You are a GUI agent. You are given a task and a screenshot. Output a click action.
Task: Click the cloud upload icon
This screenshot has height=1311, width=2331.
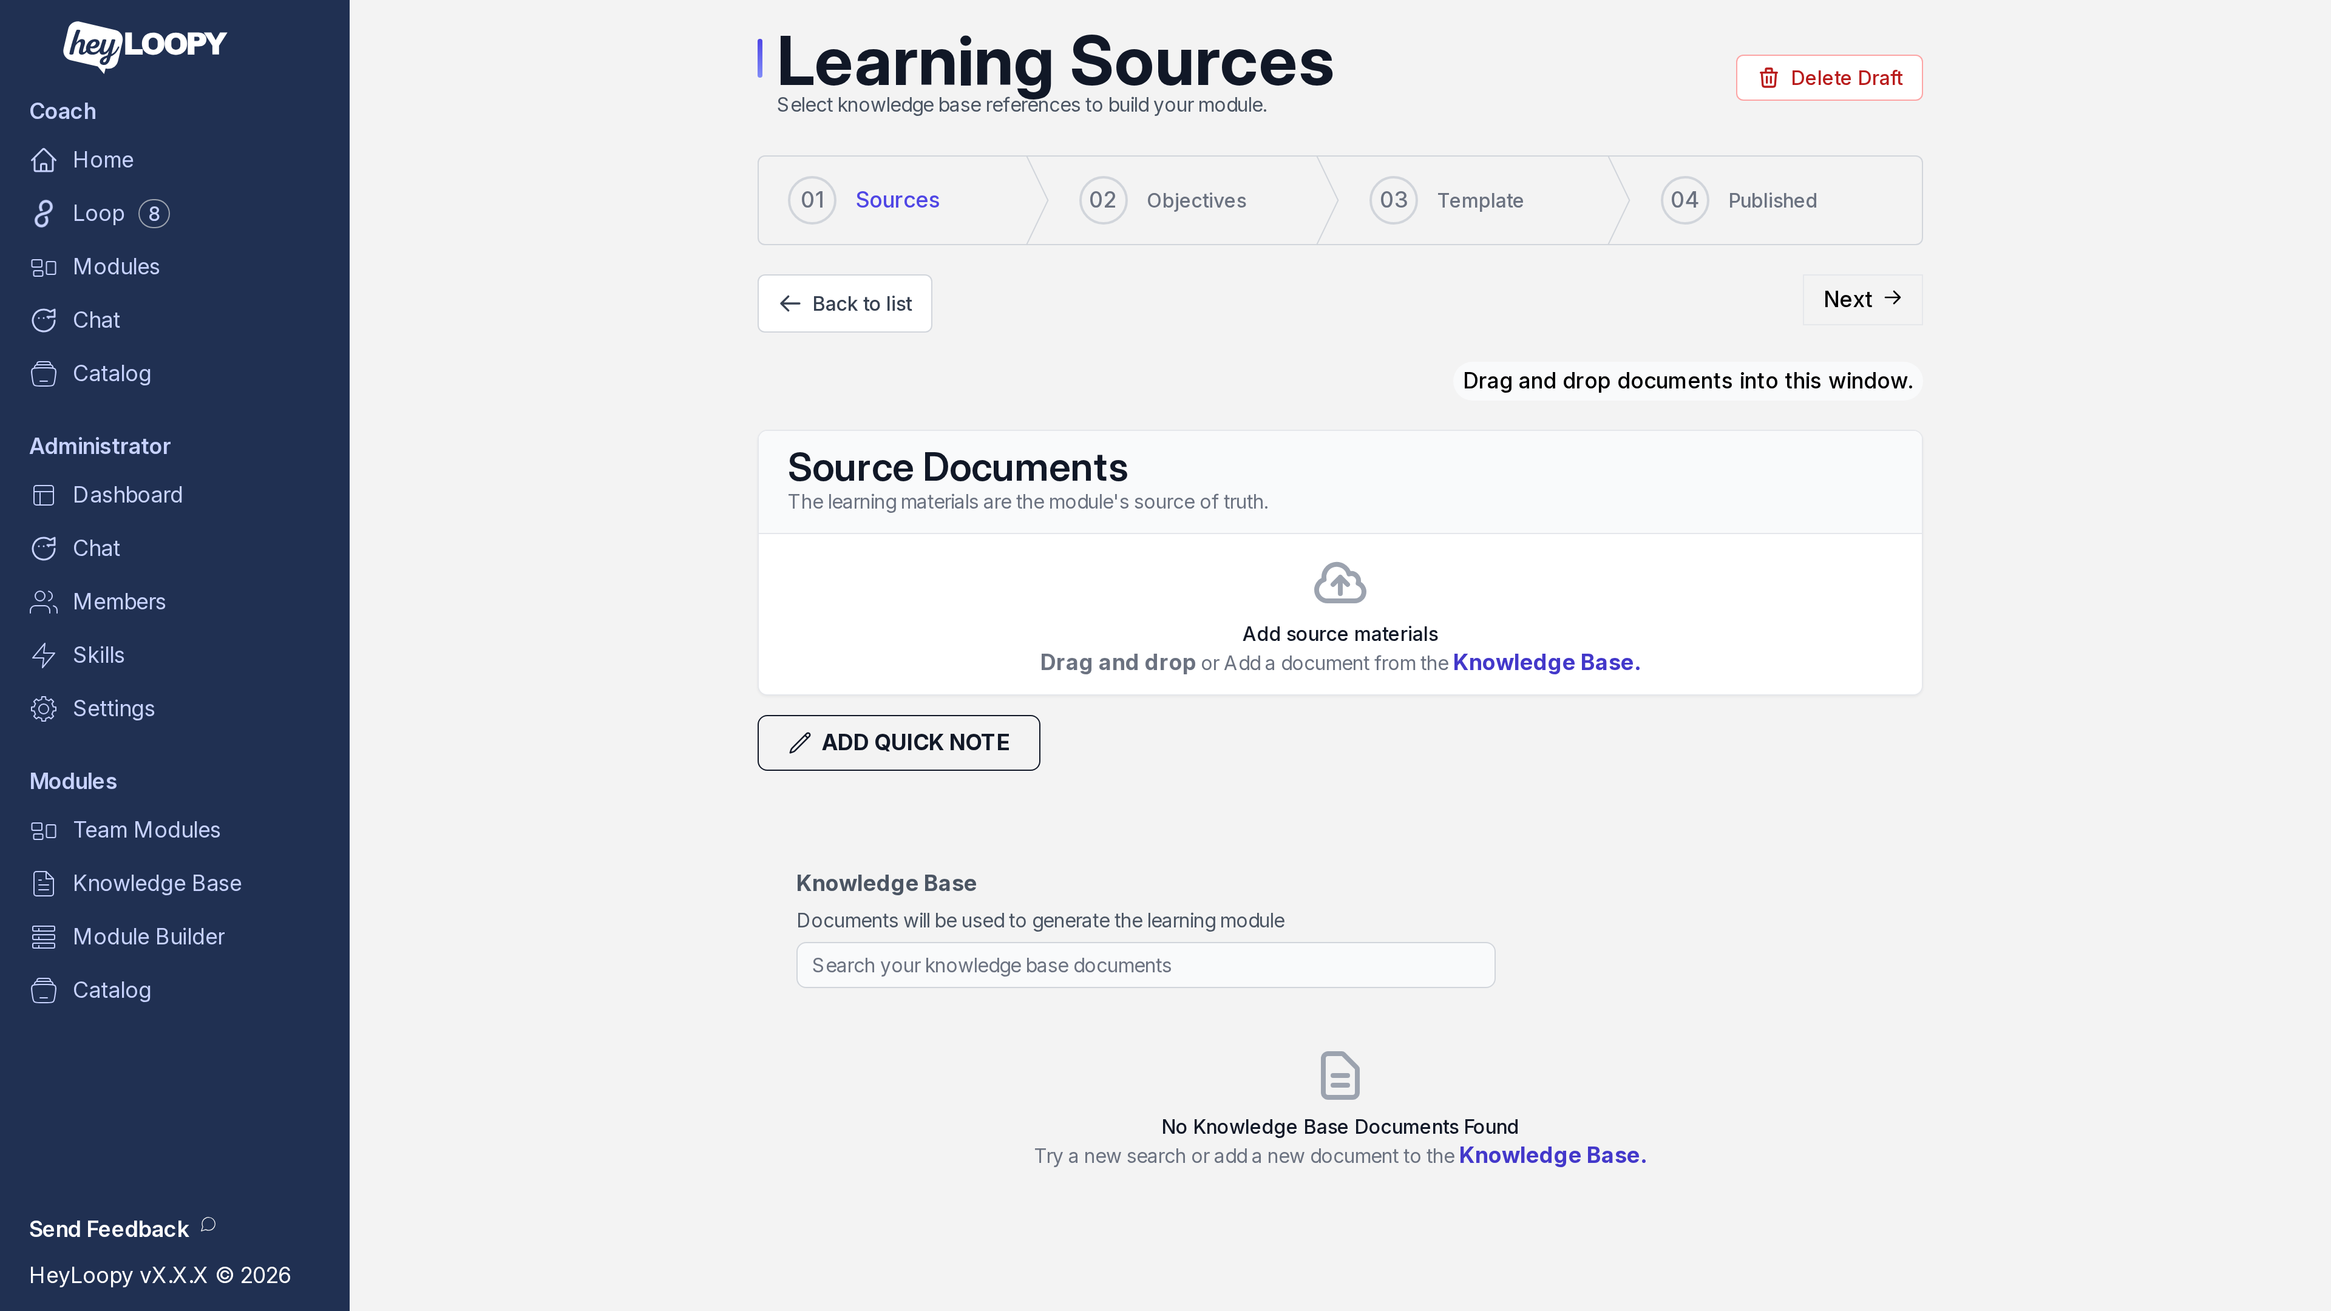point(1339,583)
